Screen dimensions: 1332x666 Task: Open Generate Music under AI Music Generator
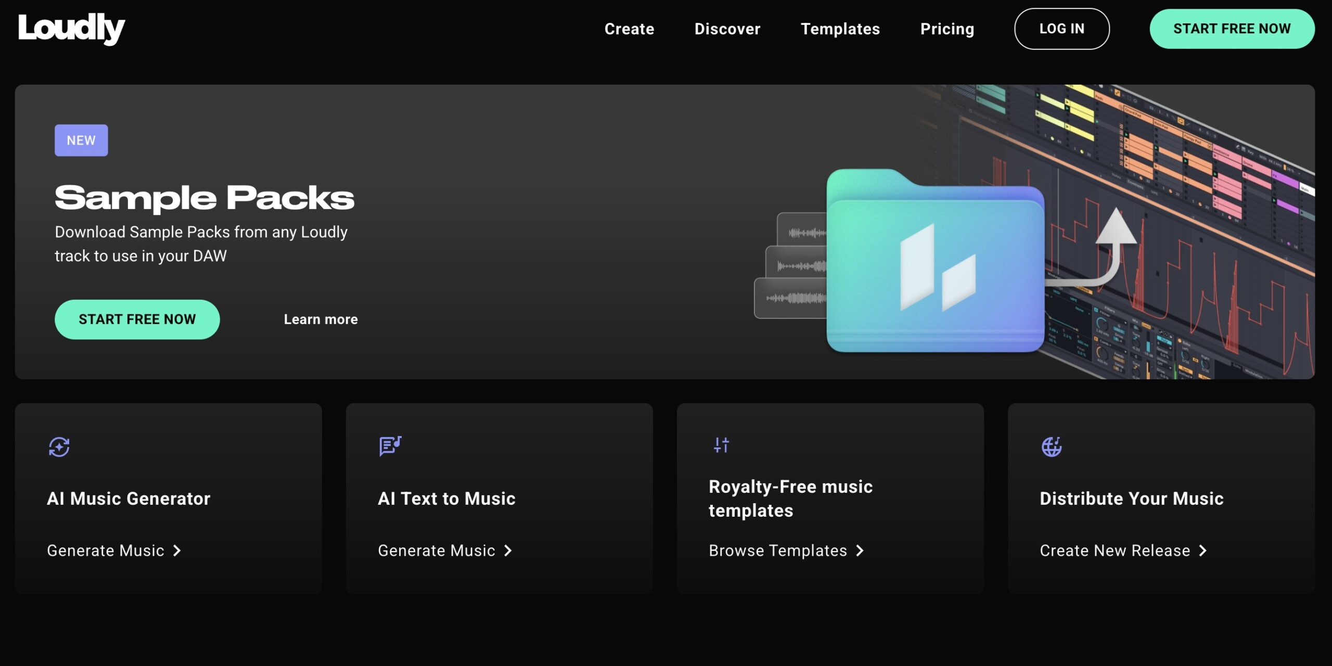(114, 550)
